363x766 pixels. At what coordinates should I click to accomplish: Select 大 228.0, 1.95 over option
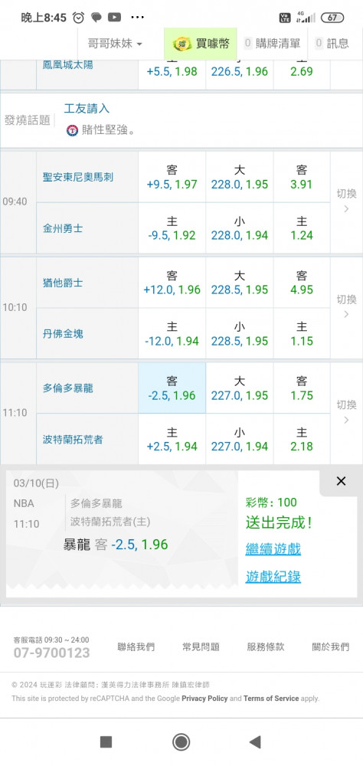[x=240, y=177]
